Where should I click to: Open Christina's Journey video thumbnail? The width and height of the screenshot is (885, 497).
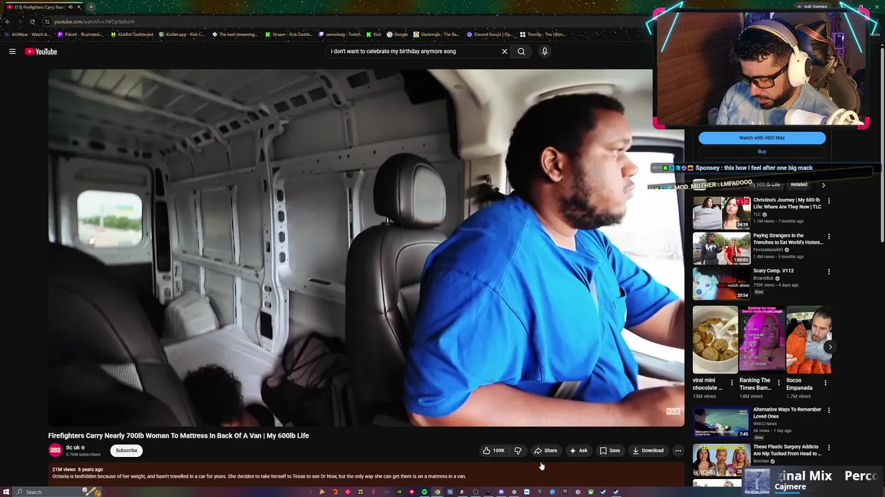coord(722,213)
